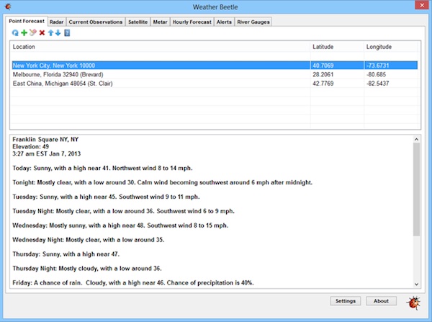
Task: Edit the selected location with the eraser icon
Action: click(33, 32)
